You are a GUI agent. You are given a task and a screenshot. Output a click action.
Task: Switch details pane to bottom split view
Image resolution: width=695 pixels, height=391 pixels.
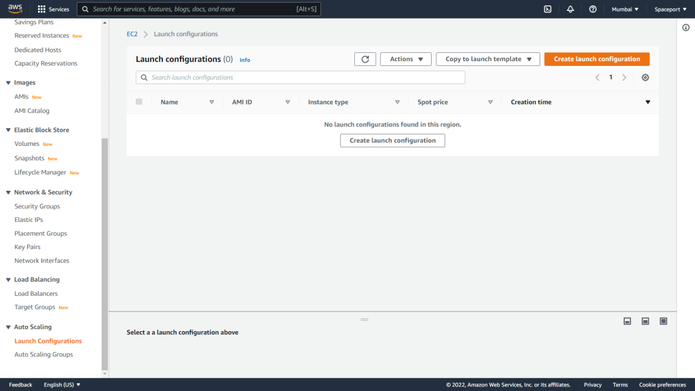click(x=627, y=321)
